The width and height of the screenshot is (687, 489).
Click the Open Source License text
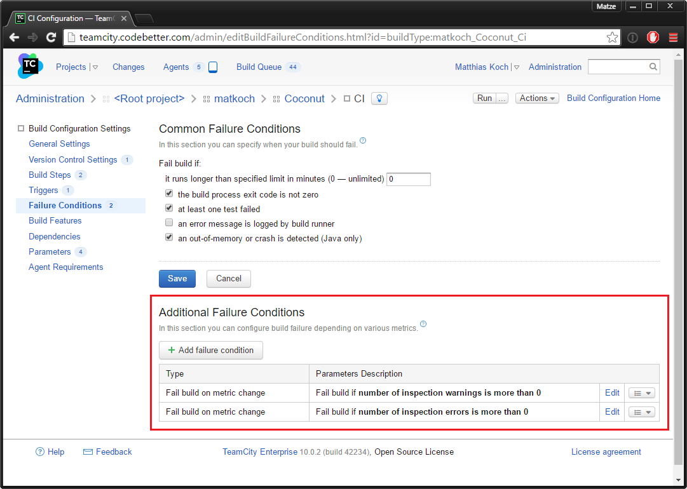click(414, 452)
